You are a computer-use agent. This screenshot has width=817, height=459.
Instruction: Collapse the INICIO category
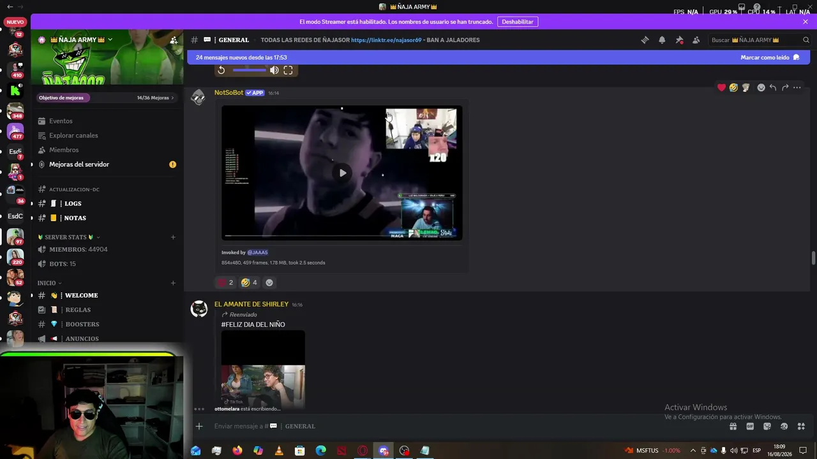pyautogui.click(x=50, y=283)
